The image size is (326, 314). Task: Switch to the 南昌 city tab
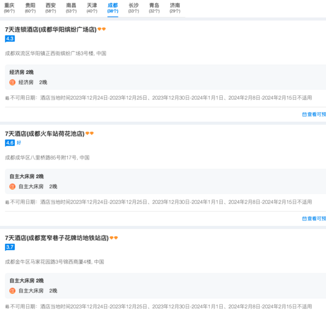click(x=71, y=8)
